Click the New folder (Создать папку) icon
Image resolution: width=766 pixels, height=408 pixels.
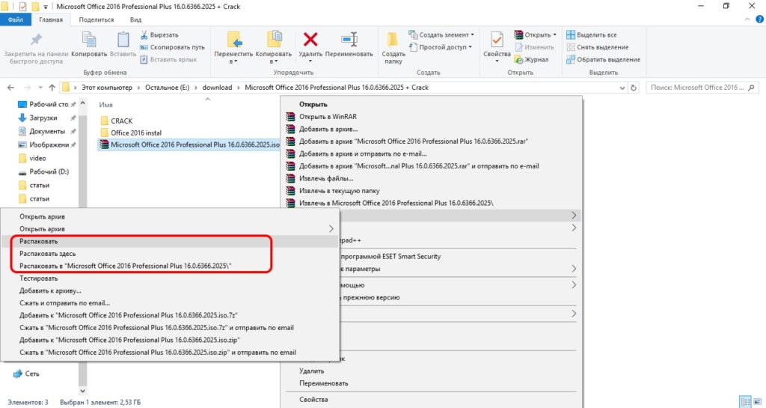point(392,40)
